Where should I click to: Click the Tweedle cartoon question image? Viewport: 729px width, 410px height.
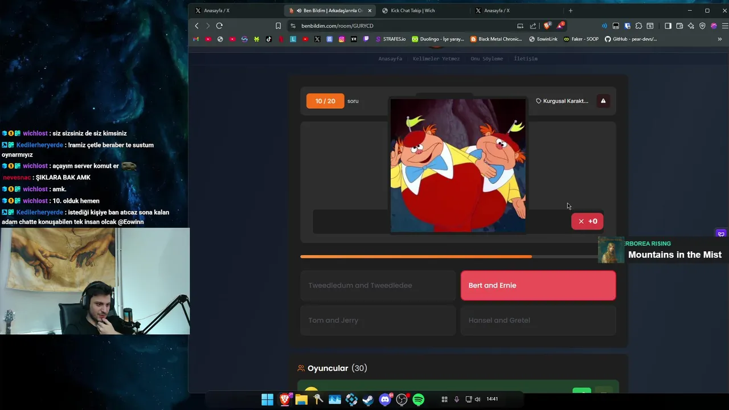pyautogui.click(x=458, y=166)
